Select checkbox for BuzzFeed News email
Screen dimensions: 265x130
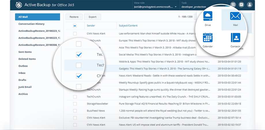(x=75, y=111)
